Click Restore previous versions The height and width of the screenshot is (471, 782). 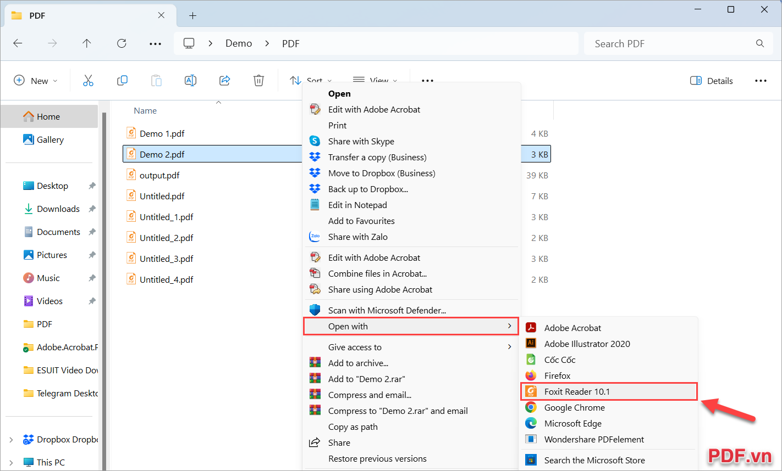click(x=411, y=458)
